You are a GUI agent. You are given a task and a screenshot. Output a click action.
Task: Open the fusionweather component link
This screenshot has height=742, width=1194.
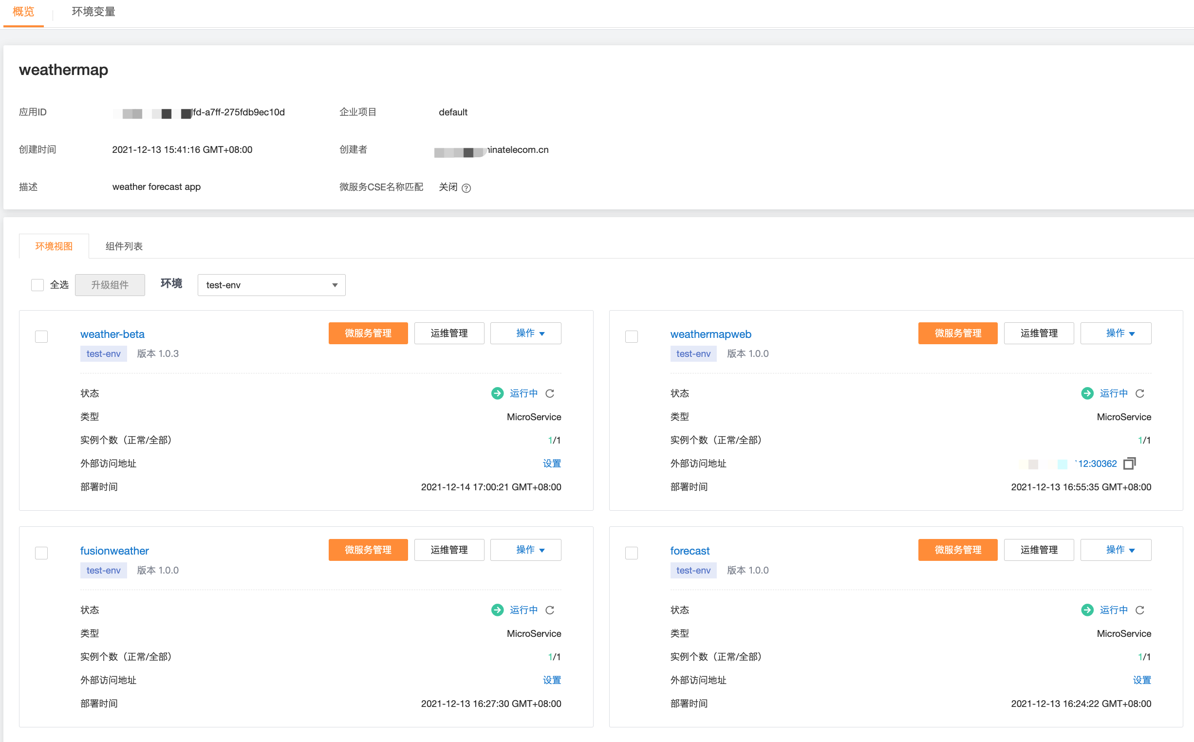tap(114, 551)
